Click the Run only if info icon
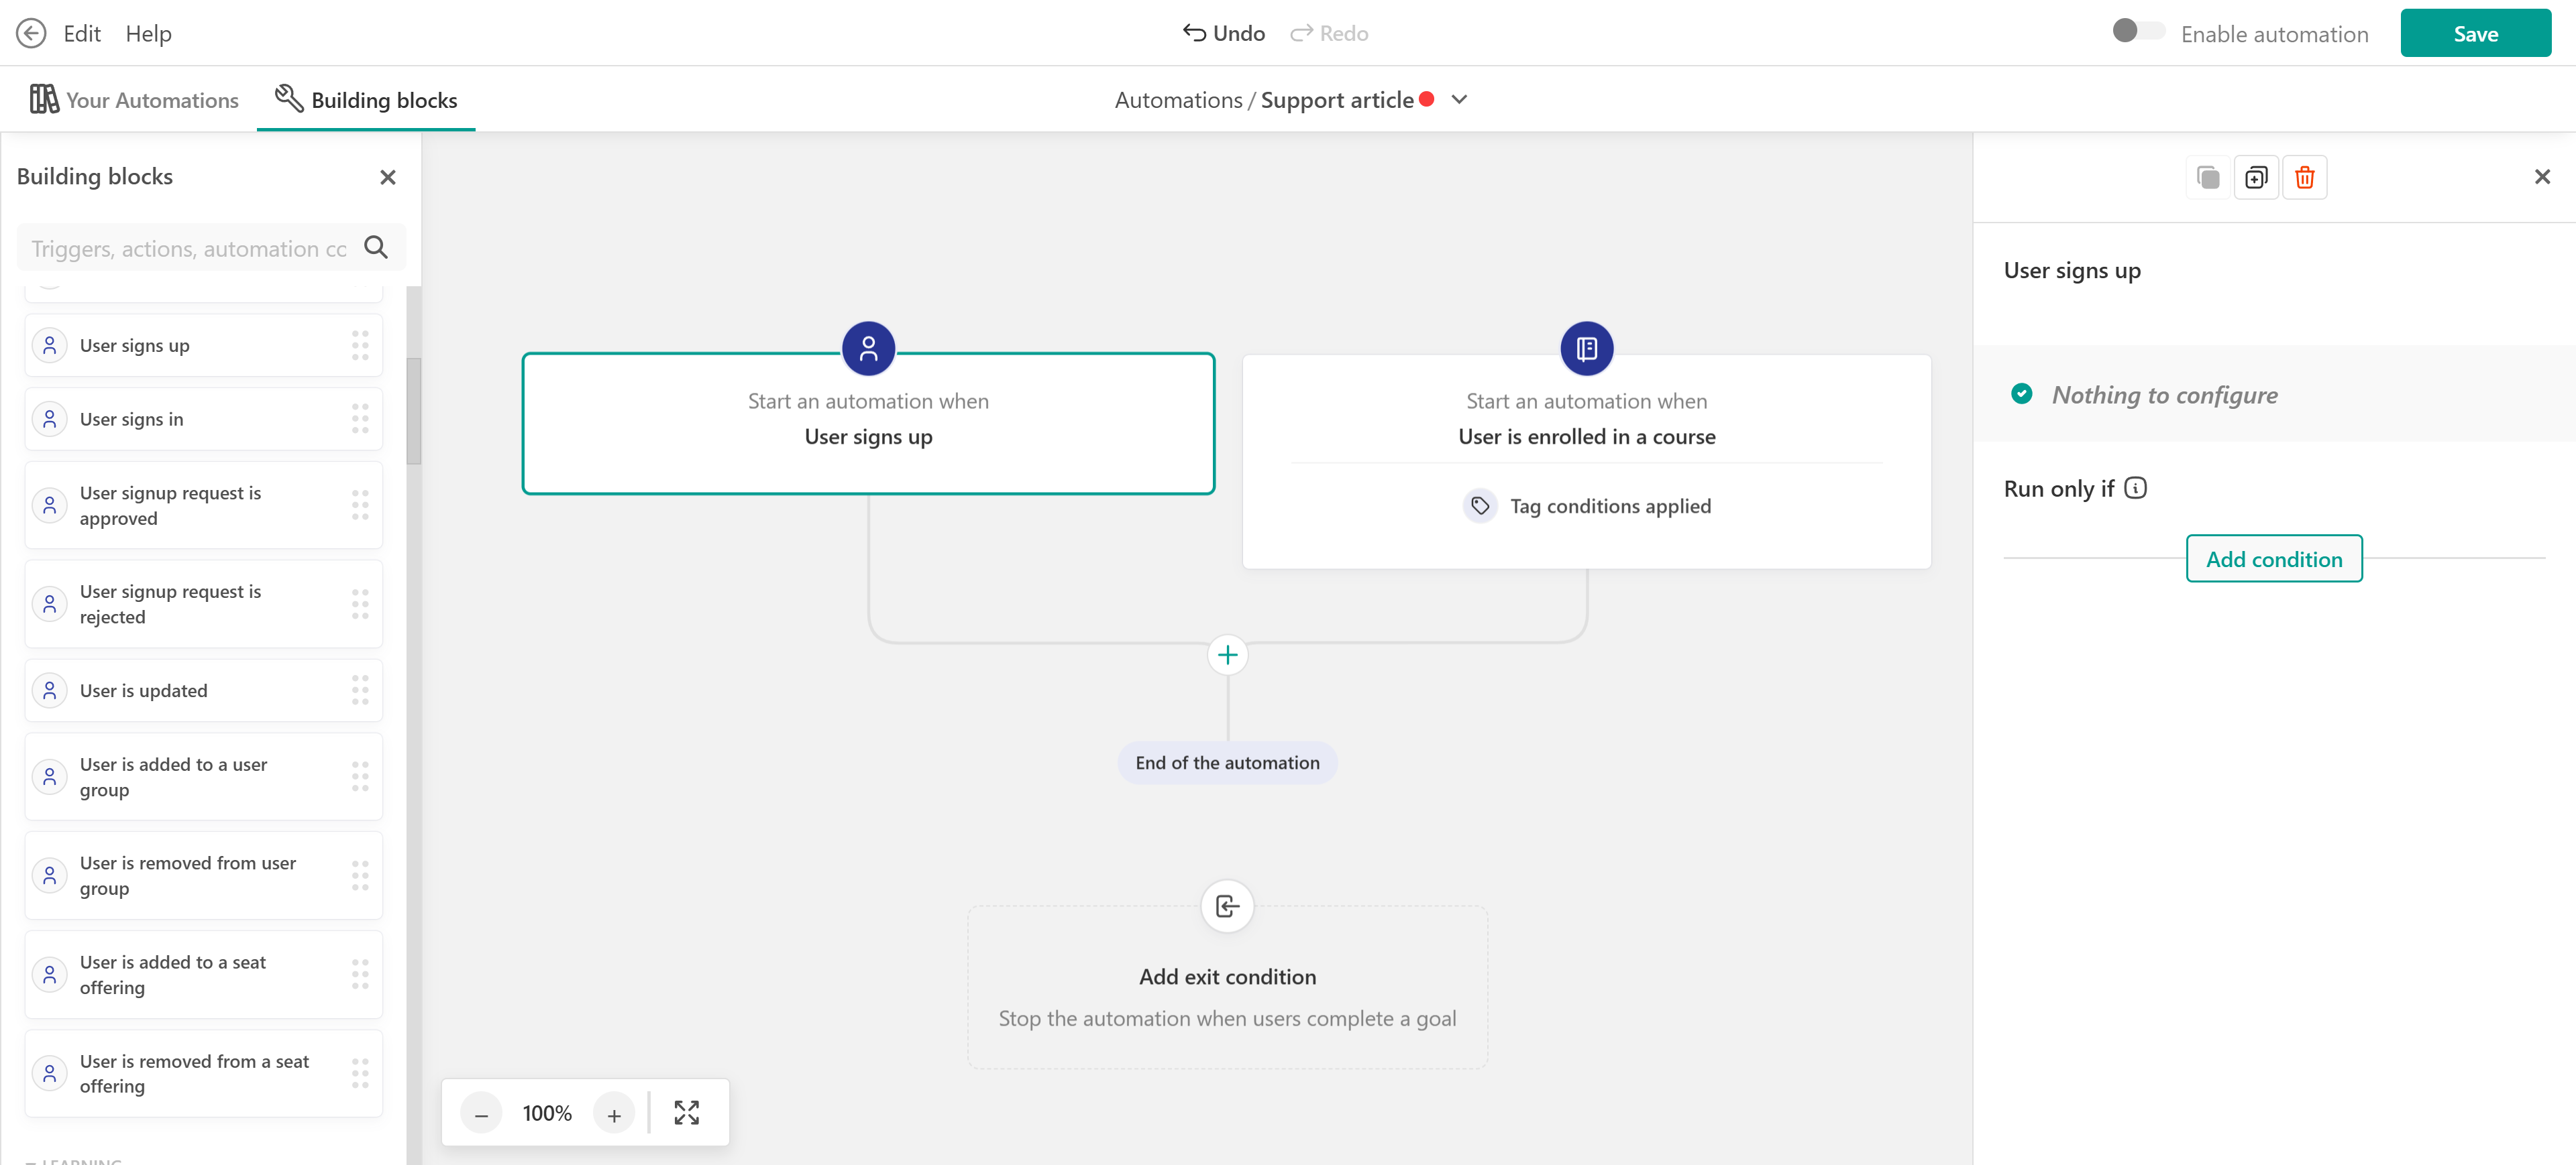The height and width of the screenshot is (1165, 2576). pos(2135,489)
